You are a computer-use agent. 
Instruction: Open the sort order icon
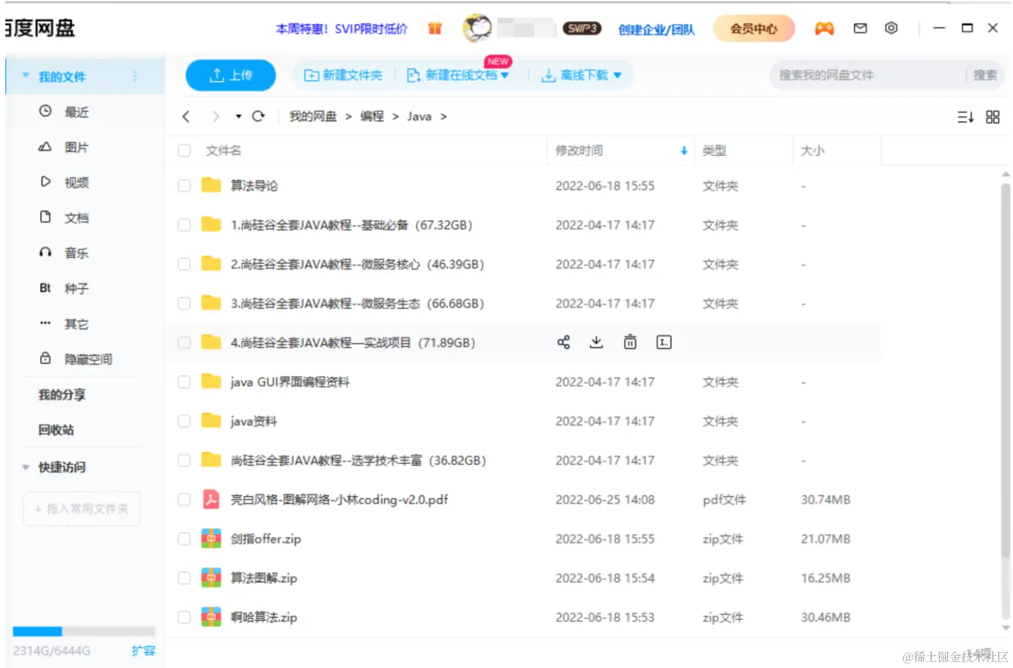965,117
